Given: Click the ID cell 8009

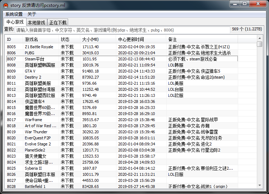Looking at the screenshot, I should coord(11,71).
